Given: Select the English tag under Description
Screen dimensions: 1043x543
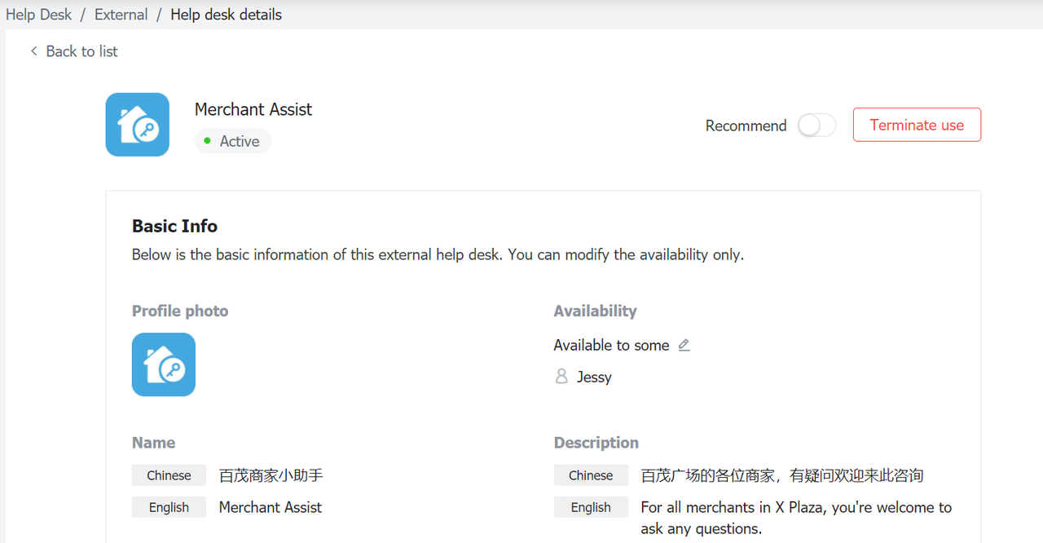Looking at the screenshot, I should click(x=591, y=507).
